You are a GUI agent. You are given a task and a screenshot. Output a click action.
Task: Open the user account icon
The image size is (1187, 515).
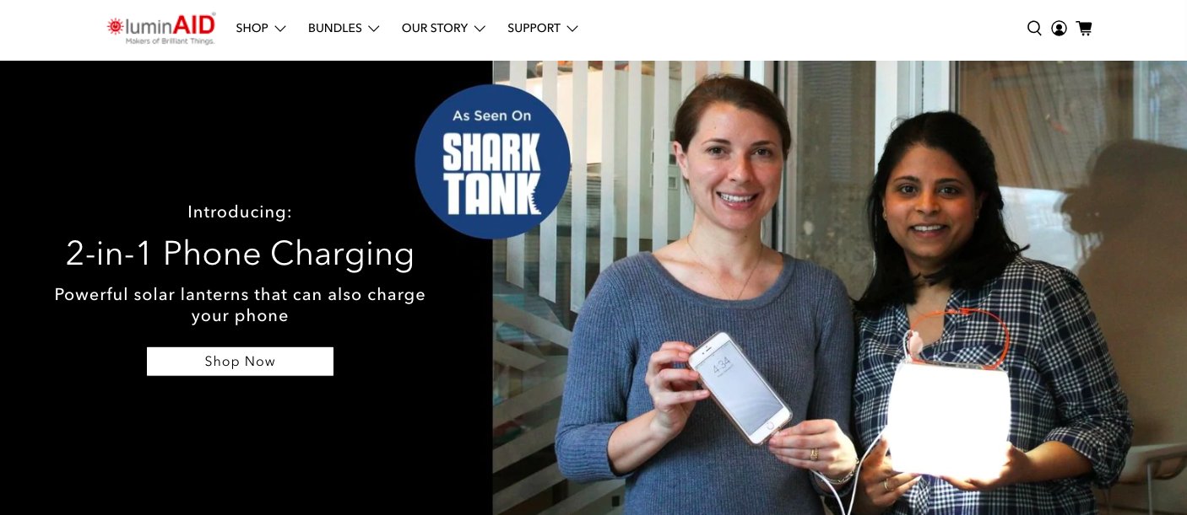pos(1059,29)
